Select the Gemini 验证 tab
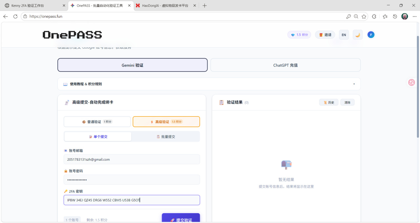Viewport: 420px width, 223px height. point(133,65)
